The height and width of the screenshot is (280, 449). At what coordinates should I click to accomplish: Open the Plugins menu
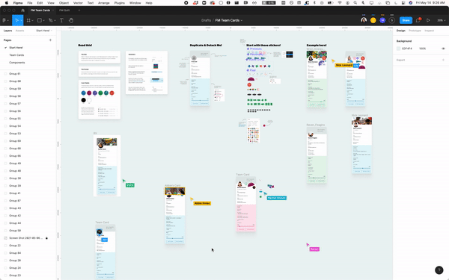pos(120,3)
